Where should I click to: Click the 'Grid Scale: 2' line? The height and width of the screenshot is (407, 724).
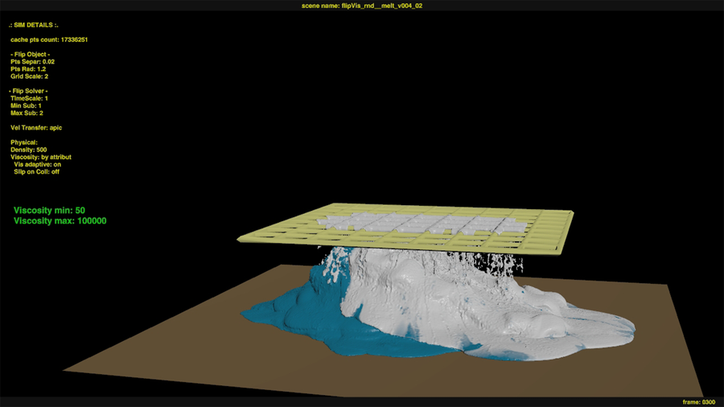coord(29,76)
